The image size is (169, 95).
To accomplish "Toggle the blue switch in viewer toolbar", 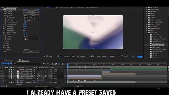I will pos(140,56).
